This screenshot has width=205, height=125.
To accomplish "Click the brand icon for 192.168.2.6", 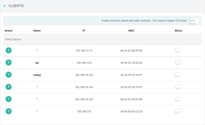I will pyautogui.click(x=9, y=111).
